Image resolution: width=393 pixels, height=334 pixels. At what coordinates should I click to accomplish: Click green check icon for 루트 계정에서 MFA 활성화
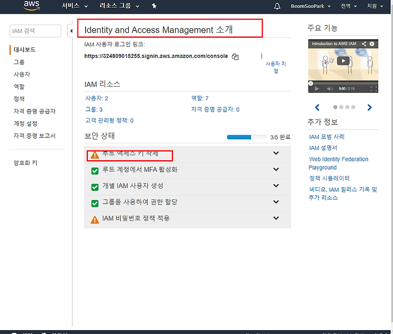pyautogui.click(x=95, y=171)
